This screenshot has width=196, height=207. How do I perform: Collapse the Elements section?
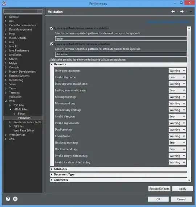(52, 64)
